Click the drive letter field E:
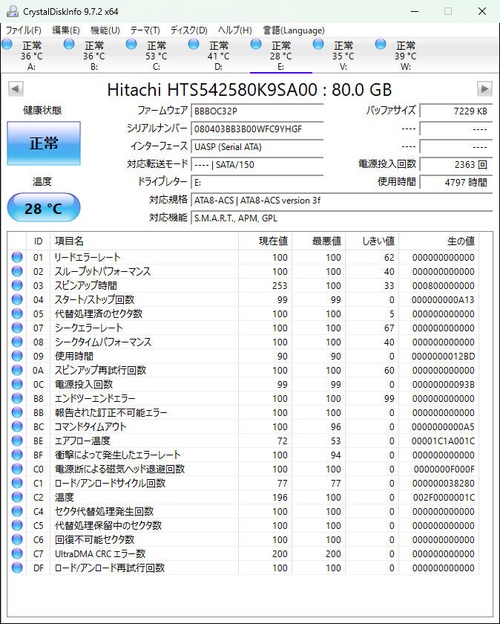This screenshot has width=500, height=624. point(257,182)
